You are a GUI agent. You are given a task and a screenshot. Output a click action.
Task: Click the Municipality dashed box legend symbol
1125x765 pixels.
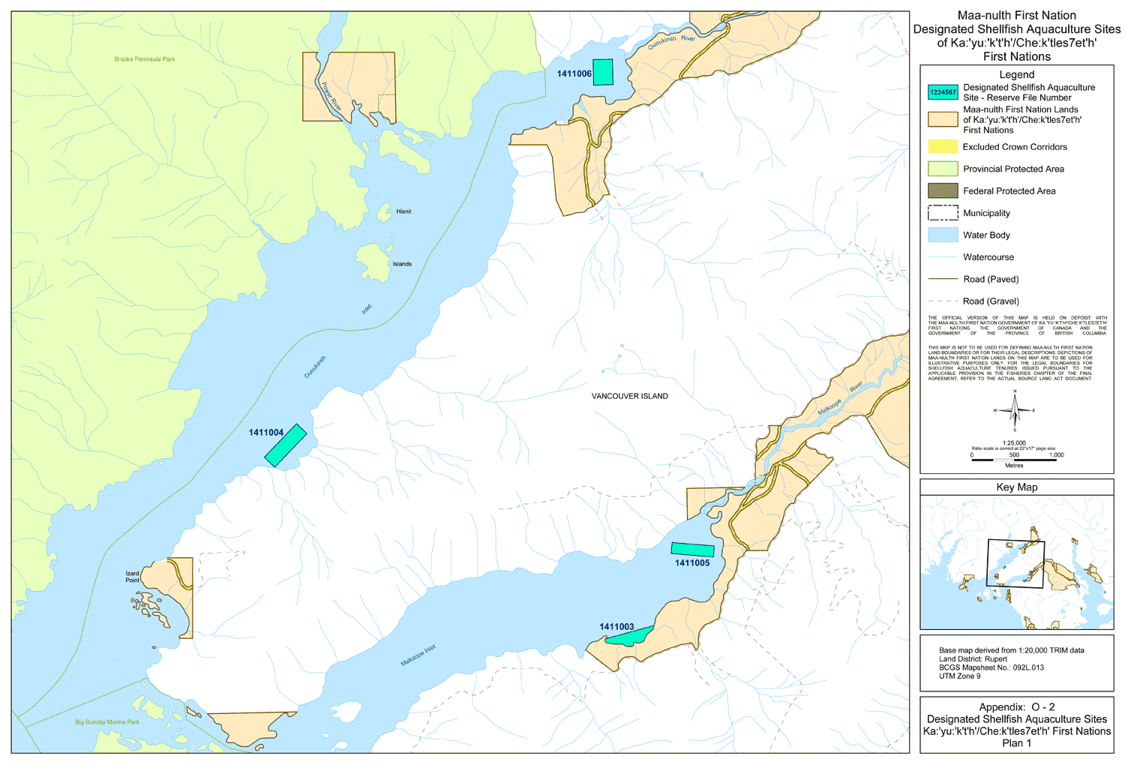[943, 213]
